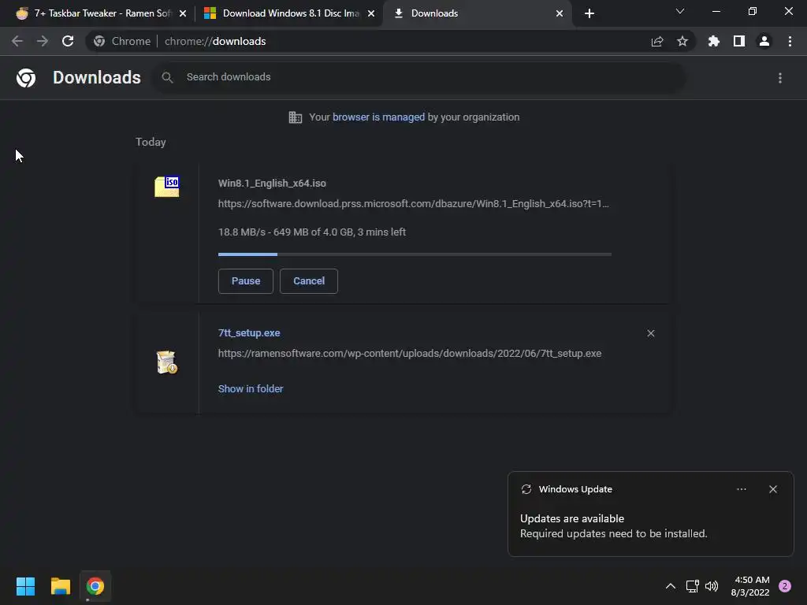Click the Win8.1 ISO source URL
Screen dimensions: 807x605
(413, 204)
